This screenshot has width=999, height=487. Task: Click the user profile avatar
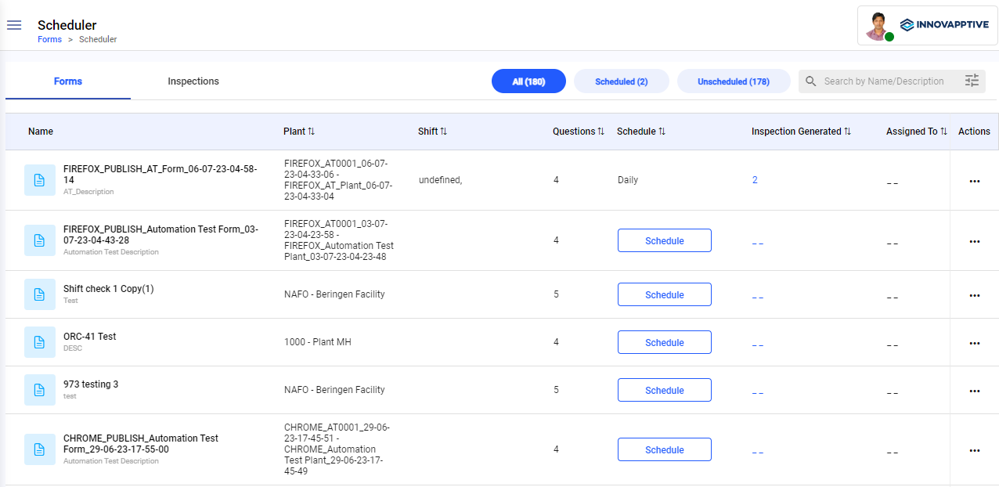(878, 26)
